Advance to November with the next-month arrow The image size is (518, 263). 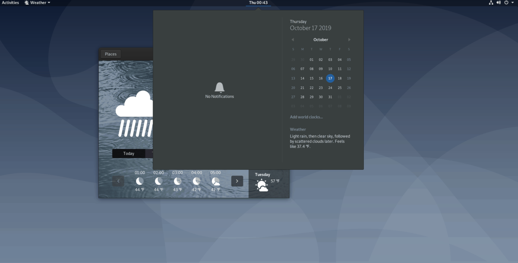click(x=349, y=39)
